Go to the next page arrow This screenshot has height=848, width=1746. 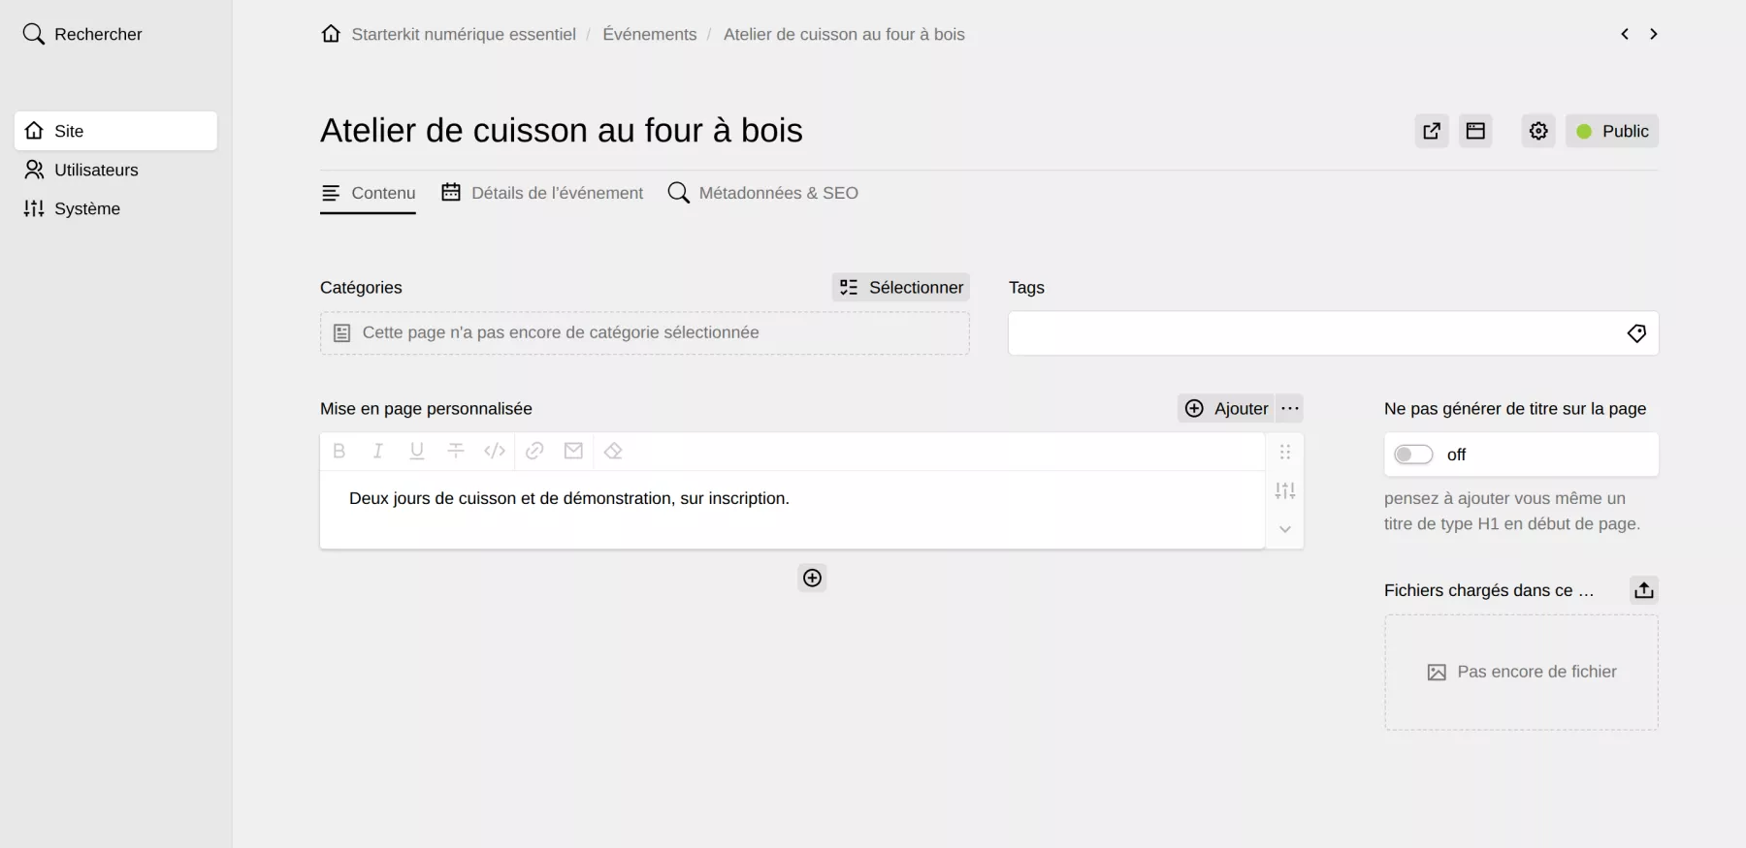click(x=1654, y=34)
